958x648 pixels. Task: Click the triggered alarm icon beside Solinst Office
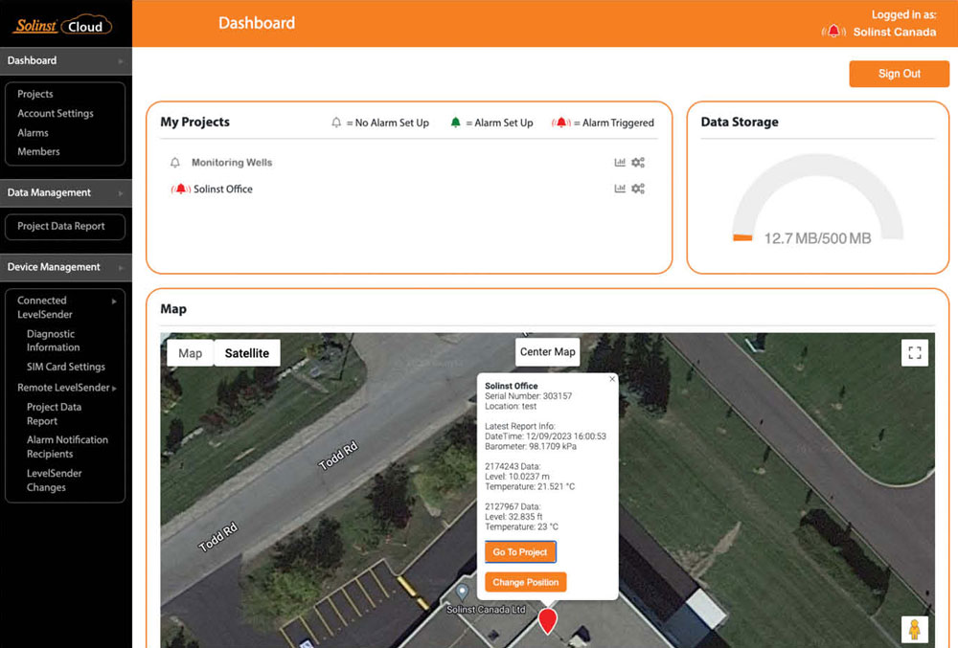[180, 190]
